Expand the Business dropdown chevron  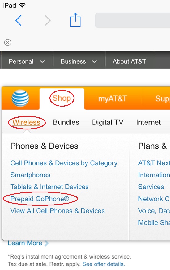[x=94, y=61]
